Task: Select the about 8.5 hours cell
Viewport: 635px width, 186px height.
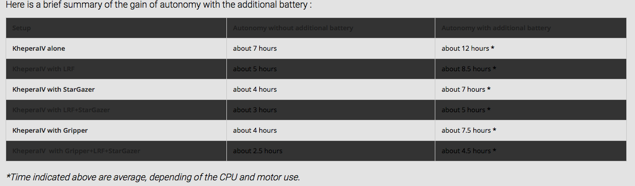Action: tap(531, 69)
